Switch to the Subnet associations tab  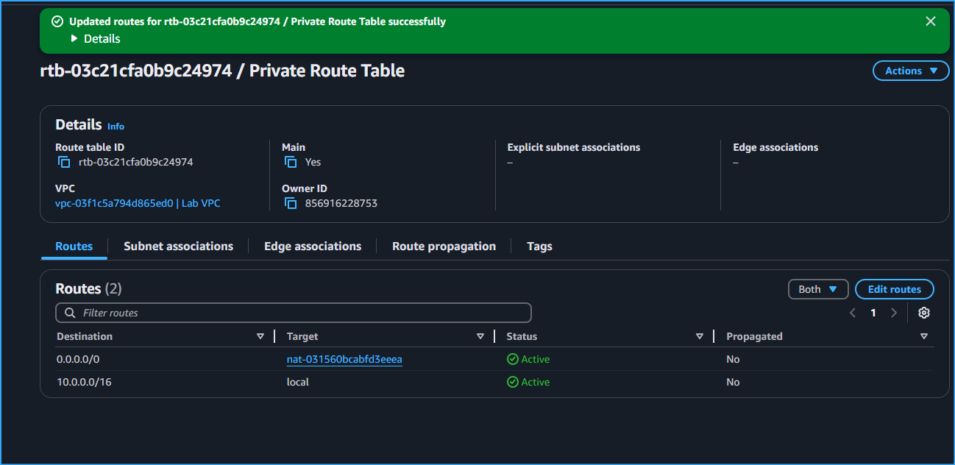pos(178,246)
